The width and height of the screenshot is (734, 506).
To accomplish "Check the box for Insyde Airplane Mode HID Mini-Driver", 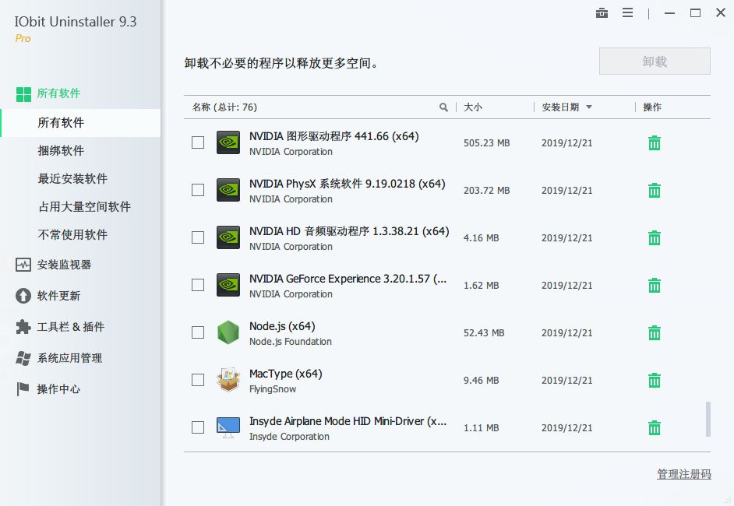I will coord(198,427).
